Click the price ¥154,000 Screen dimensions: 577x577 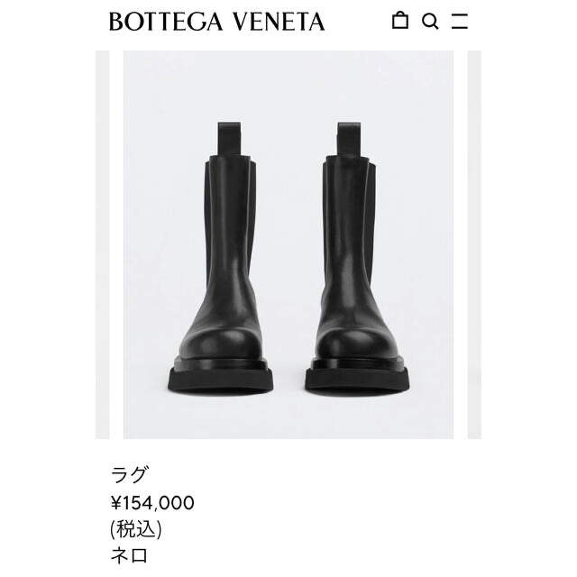coord(152,503)
